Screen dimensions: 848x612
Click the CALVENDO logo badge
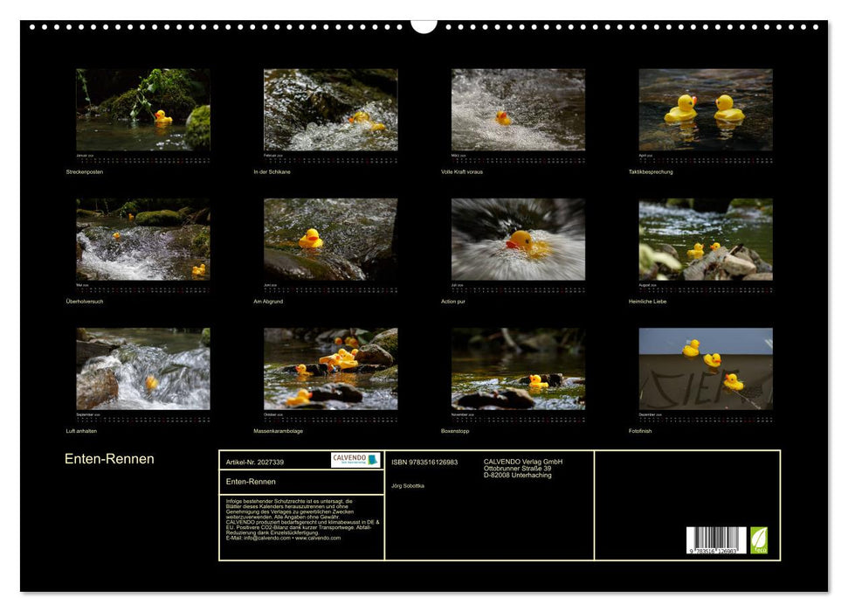coord(355,460)
